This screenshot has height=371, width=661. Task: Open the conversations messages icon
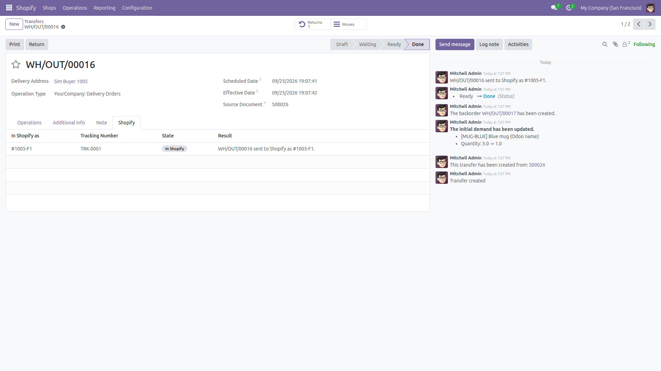[554, 8]
